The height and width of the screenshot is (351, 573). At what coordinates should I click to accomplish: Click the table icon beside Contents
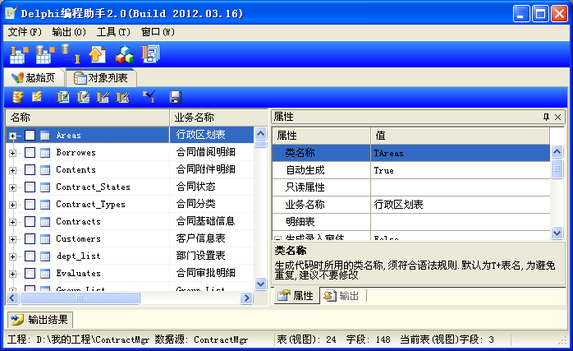[45, 170]
